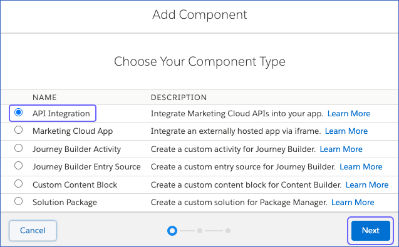
Task: Click 'Create a custom solution for Package Manager.' text
Action: [x=239, y=202]
